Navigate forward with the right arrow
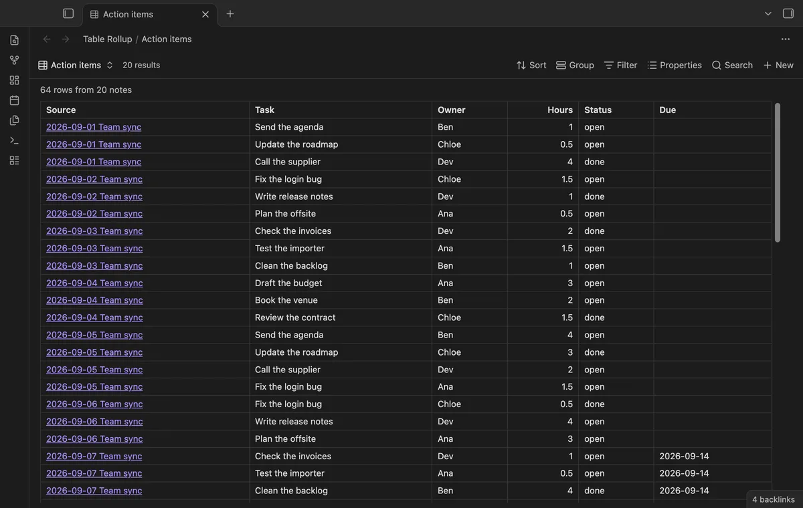 pyautogui.click(x=66, y=39)
